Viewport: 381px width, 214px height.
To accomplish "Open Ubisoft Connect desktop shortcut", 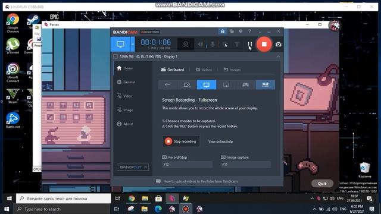I will click(x=13, y=73).
